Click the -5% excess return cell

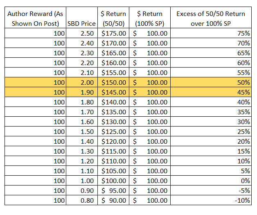(211, 191)
